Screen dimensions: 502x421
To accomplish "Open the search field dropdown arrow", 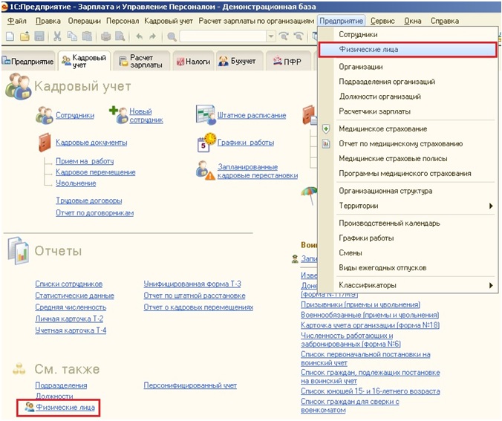I will coord(271,36).
